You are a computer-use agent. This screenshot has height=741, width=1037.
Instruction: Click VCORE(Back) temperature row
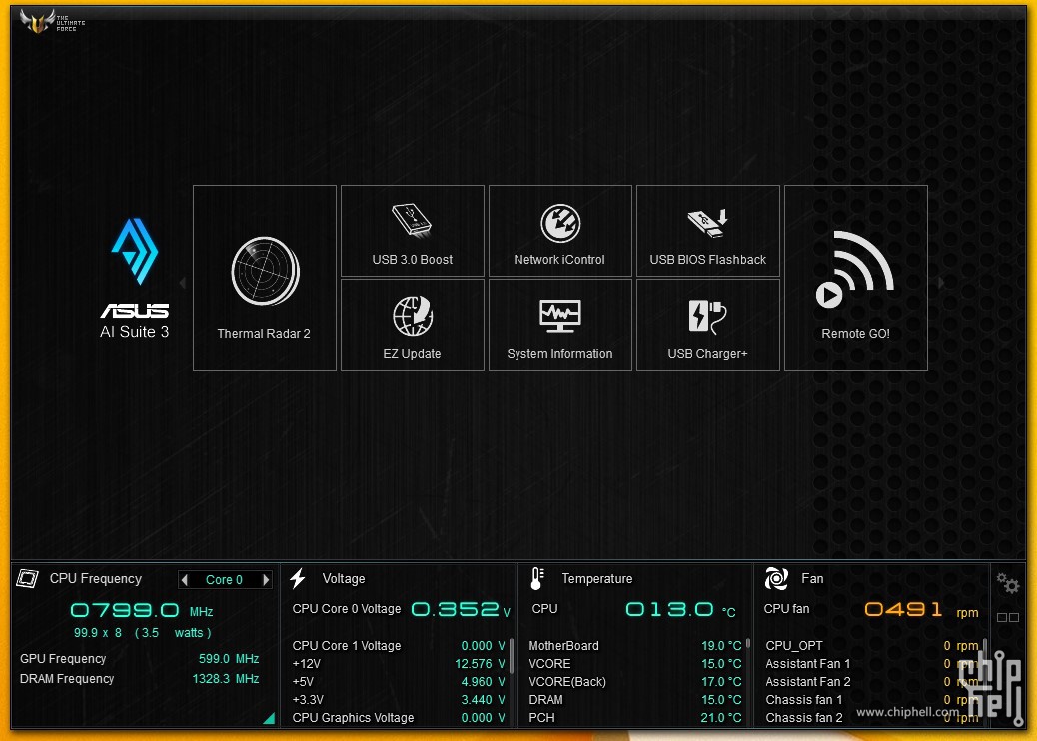(x=635, y=681)
